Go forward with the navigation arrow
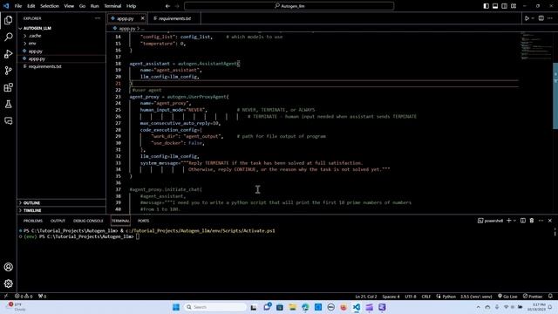This screenshot has width=558, height=314. 177,6
